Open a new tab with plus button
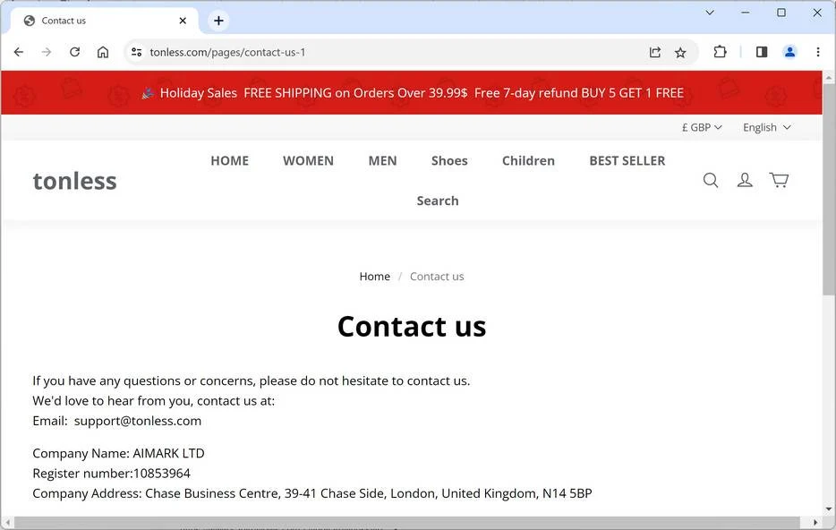 point(218,21)
